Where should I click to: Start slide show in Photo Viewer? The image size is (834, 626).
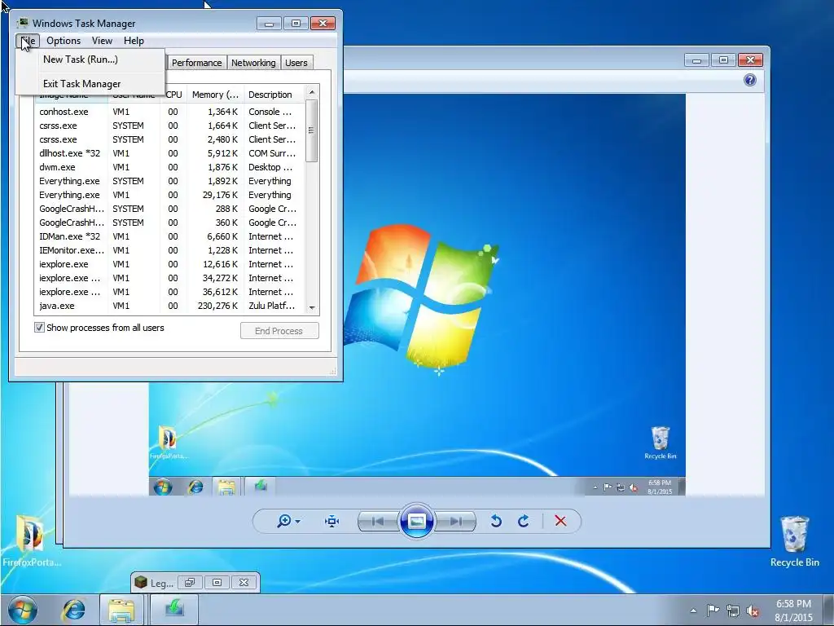[x=416, y=521]
